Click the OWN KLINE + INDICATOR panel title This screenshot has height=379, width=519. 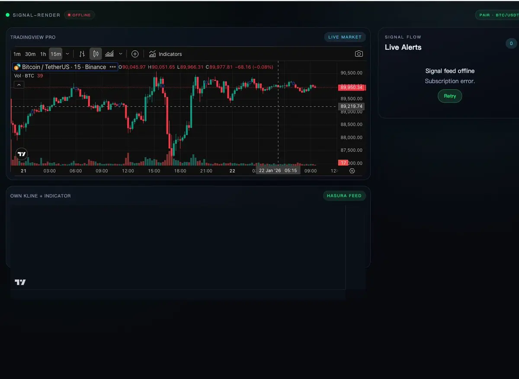pyautogui.click(x=41, y=196)
